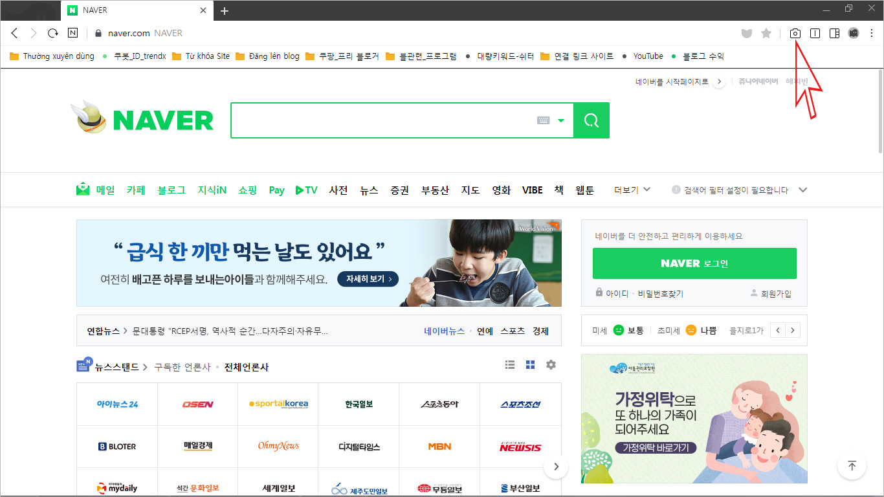Expand the 더보기 more menu
The height and width of the screenshot is (497, 884).
[632, 190]
